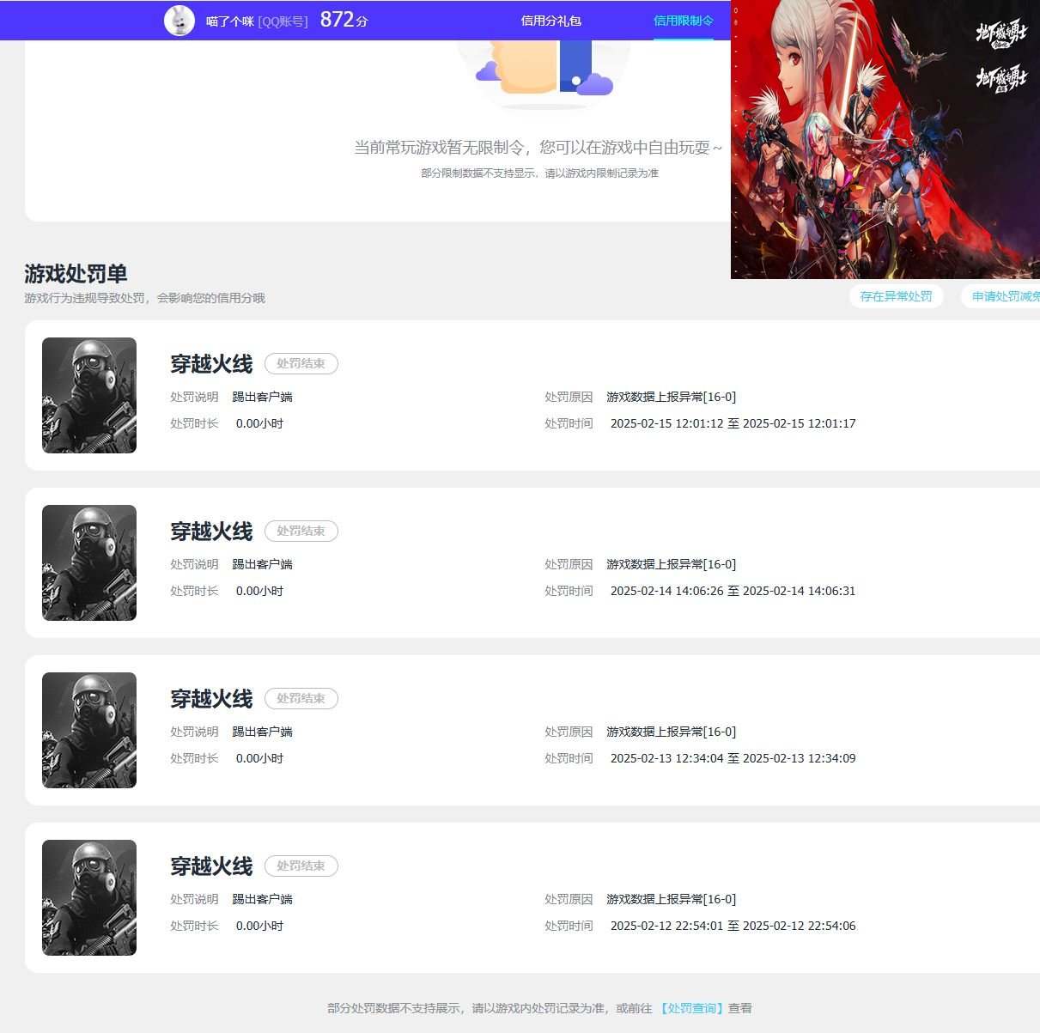Click the 处罚结束 badge on the 2025-02-12 penalty
Image resolution: width=1040 pixels, height=1033 pixels.
pyautogui.click(x=301, y=866)
